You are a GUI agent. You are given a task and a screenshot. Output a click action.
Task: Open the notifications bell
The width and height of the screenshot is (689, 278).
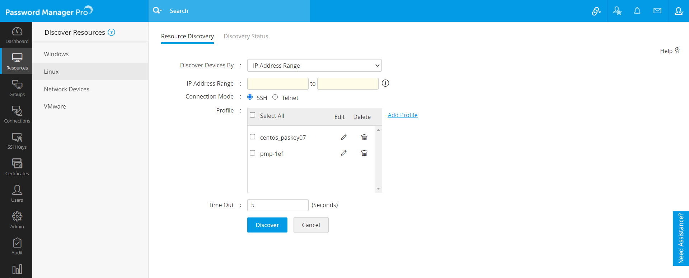(637, 11)
